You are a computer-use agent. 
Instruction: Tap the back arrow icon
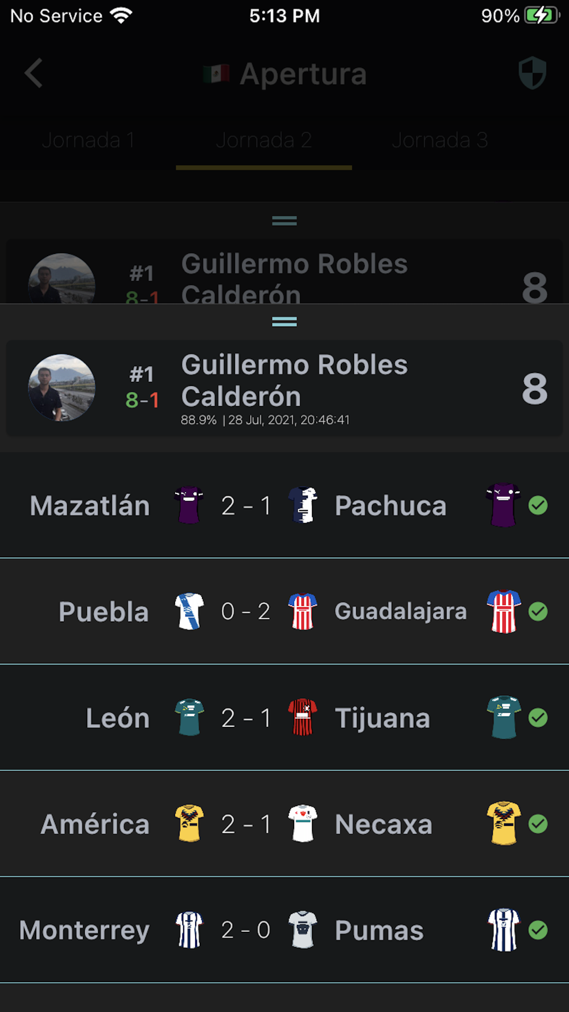click(34, 73)
